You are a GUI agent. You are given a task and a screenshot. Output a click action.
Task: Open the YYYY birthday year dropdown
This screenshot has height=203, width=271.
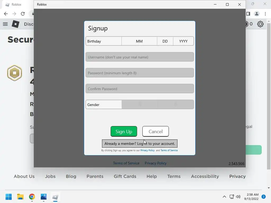[x=183, y=41]
